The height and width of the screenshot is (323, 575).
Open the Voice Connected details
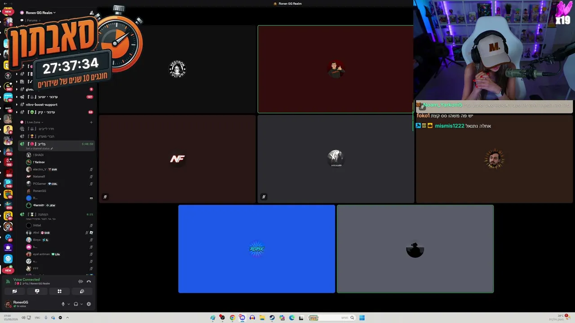tap(27, 279)
